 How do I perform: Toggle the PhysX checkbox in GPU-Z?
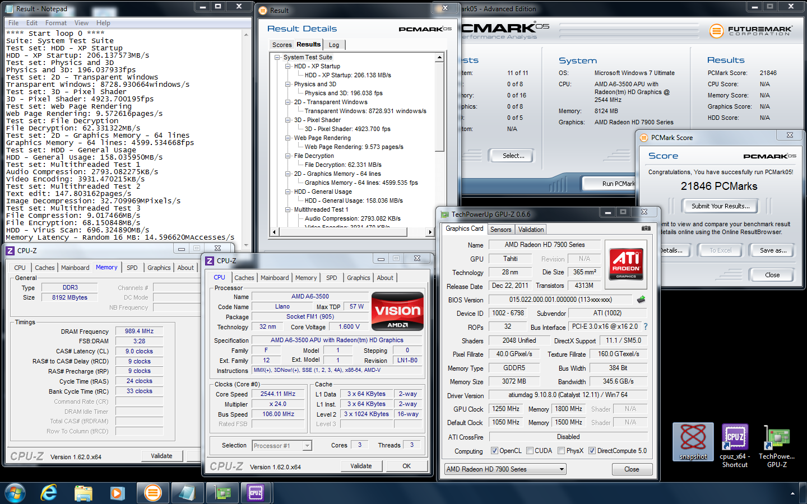(x=561, y=451)
